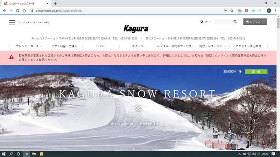View site security lock info
The width and height of the screenshot is (280, 157).
(32, 11)
